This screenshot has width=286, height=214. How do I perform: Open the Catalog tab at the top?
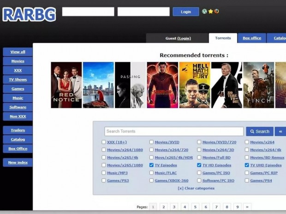click(276, 38)
